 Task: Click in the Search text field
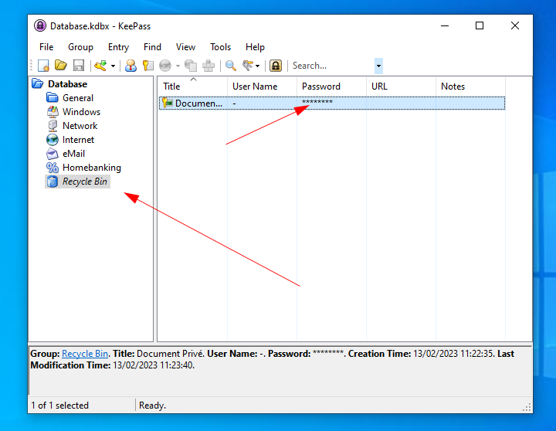331,66
